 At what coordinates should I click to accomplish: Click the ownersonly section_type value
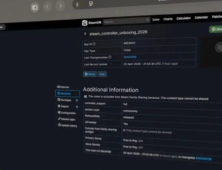(x=130, y=111)
